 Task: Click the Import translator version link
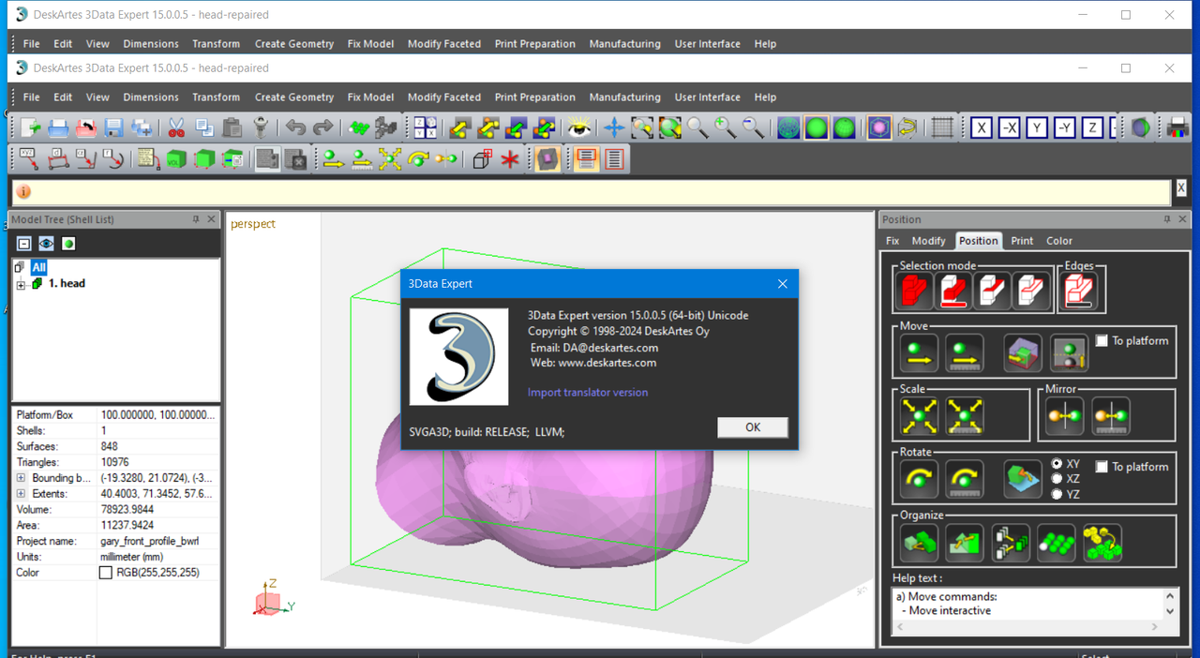click(588, 393)
